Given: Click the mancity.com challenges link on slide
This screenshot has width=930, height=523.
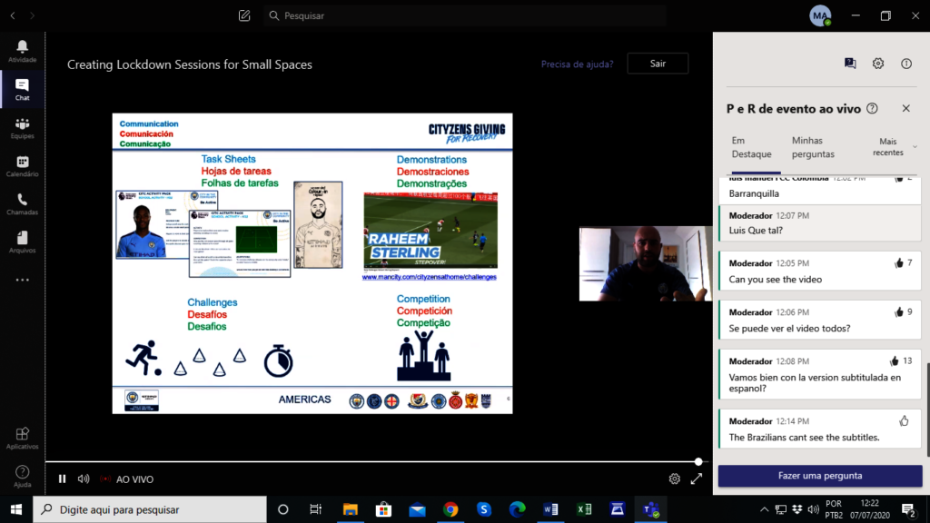Looking at the screenshot, I should [x=430, y=277].
